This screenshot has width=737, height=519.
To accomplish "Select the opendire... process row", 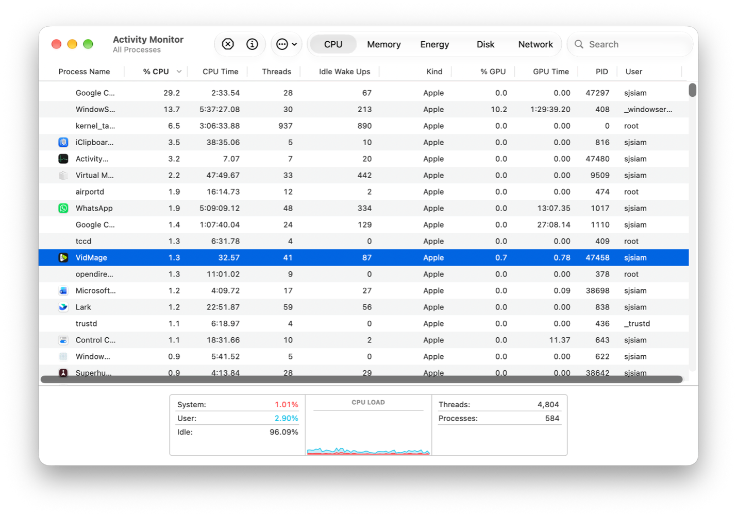I will click(364, 274).
